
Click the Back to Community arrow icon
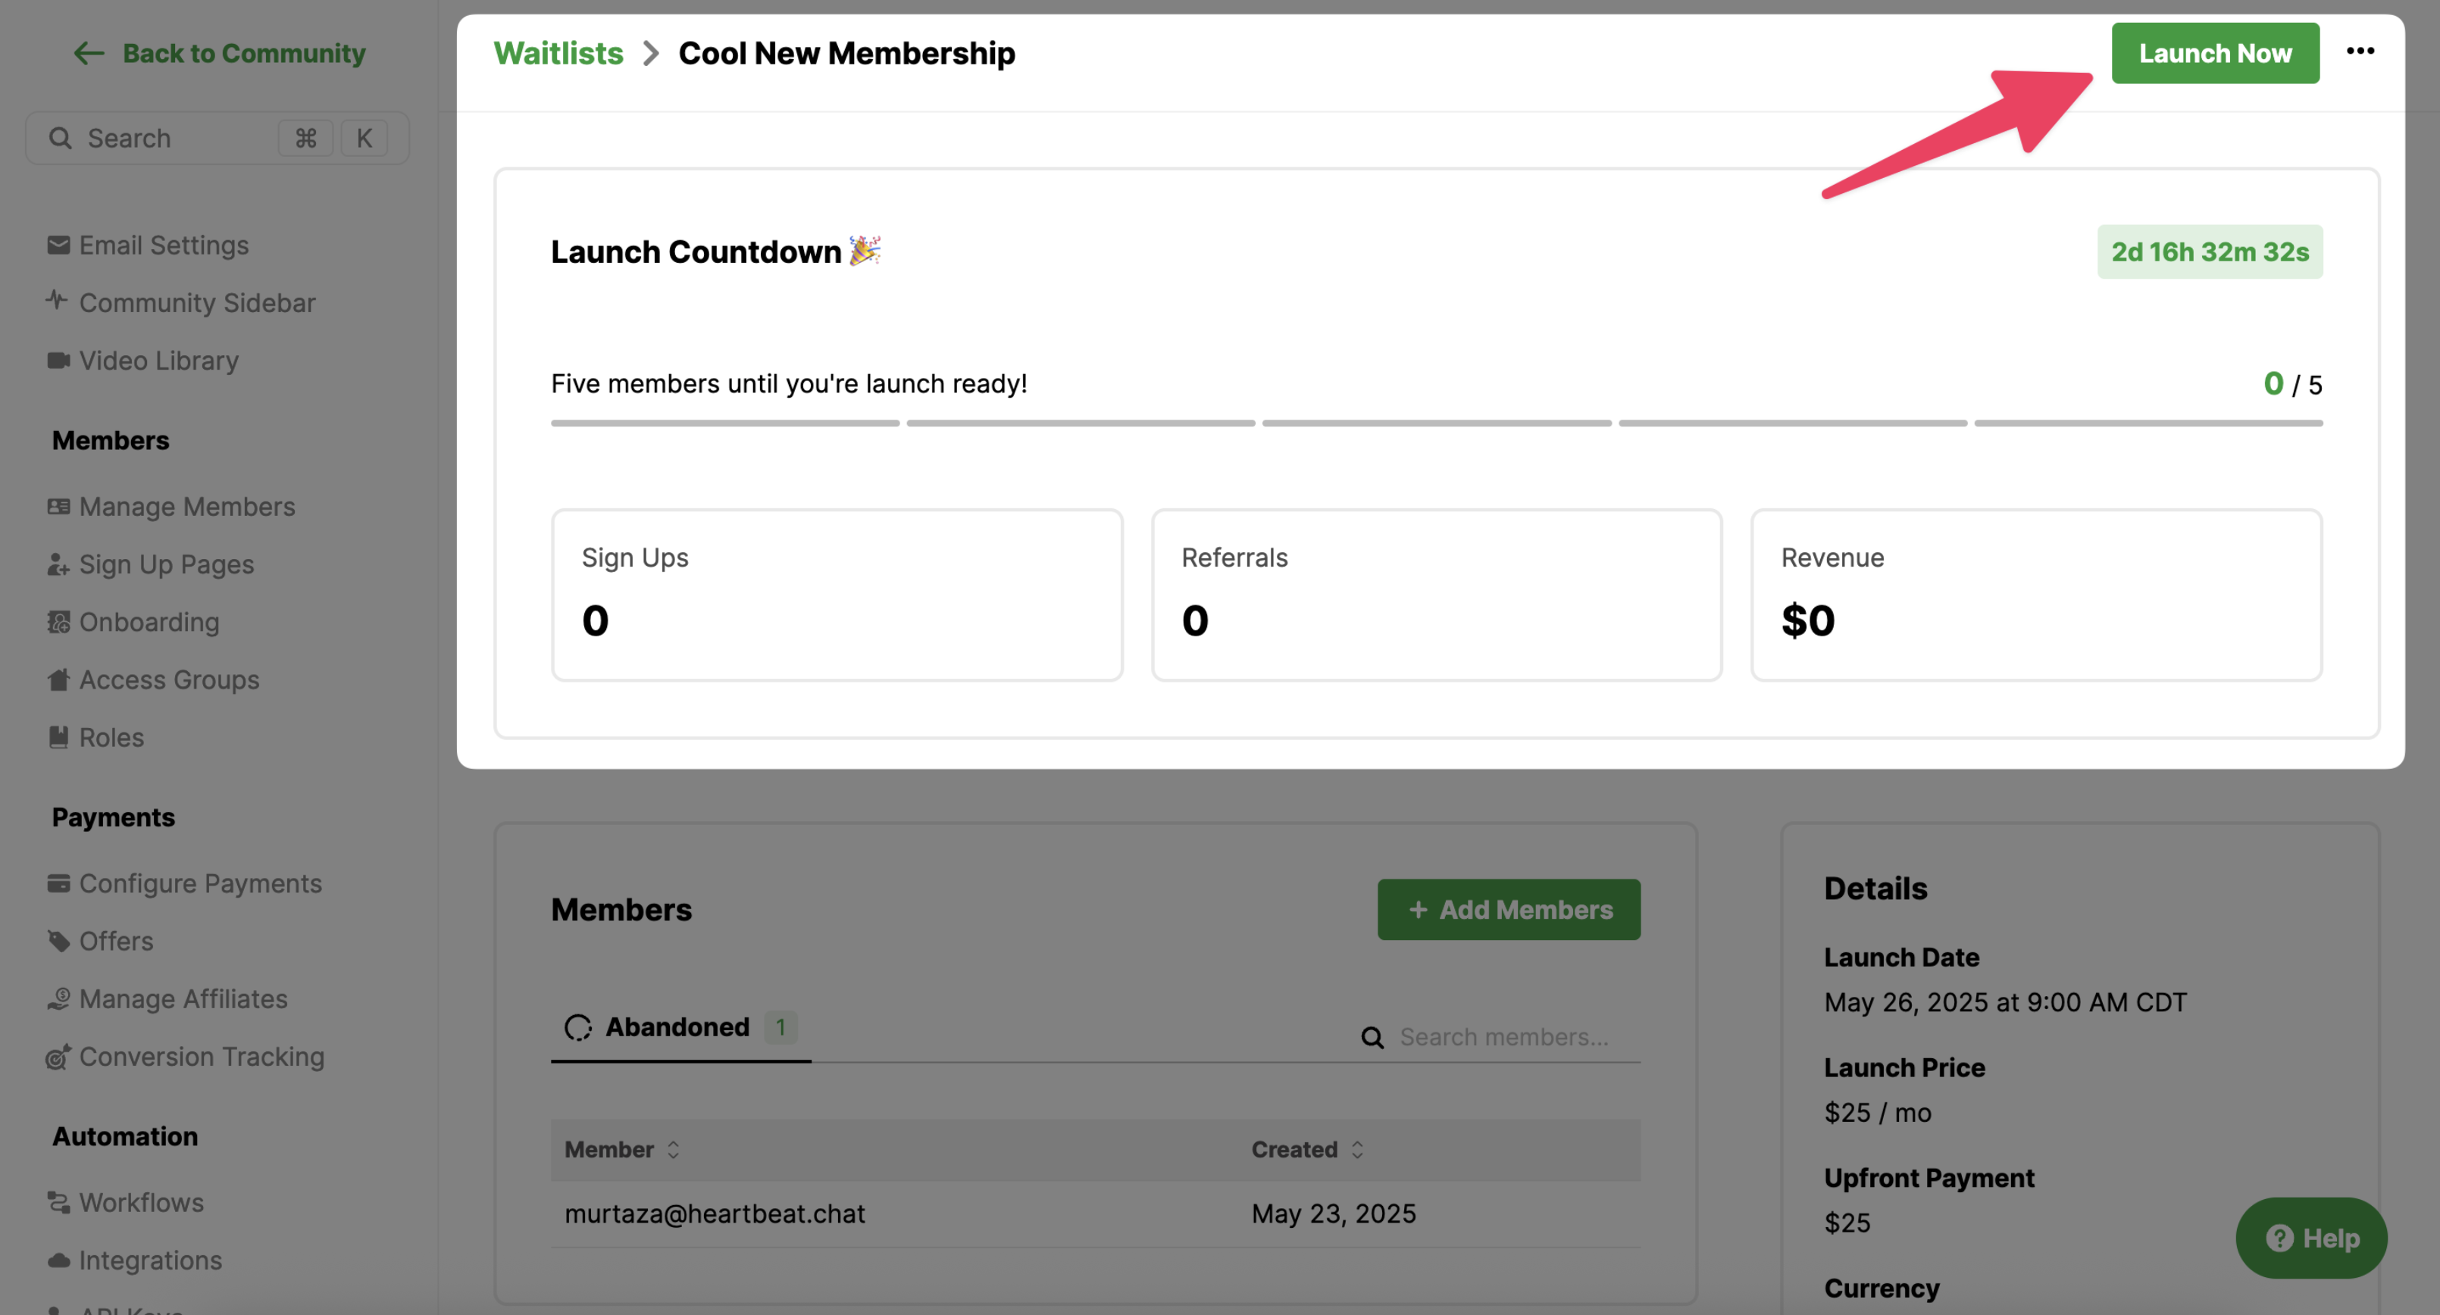[89, 53]
